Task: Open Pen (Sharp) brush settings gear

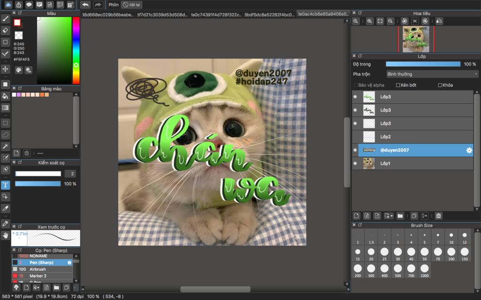Action: [x=70, y=262]
